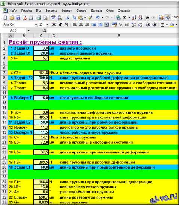This screenshot has width=179, height=205.
Task: Toggle bold Ж formatting
Action: [x=54, y=24]
